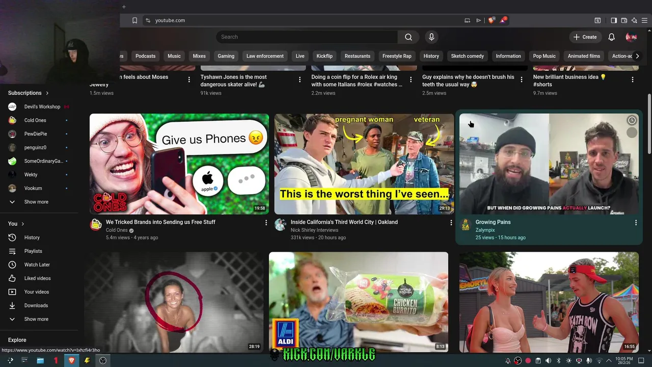Bookmark this page in the address bar
This screenshot has width=652, height=367.
pos(134,20)
